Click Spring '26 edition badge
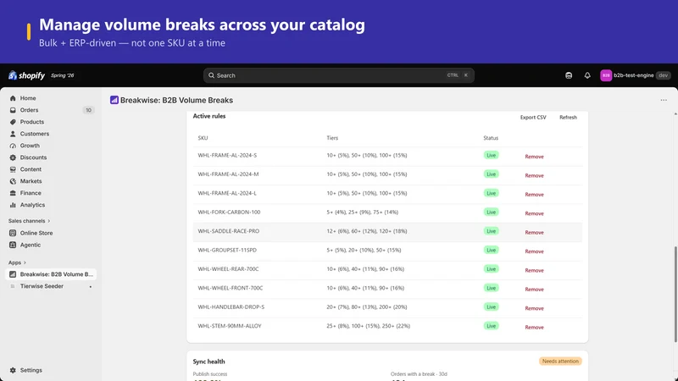Viewport: 678px width, 381px height. point(63,75)
